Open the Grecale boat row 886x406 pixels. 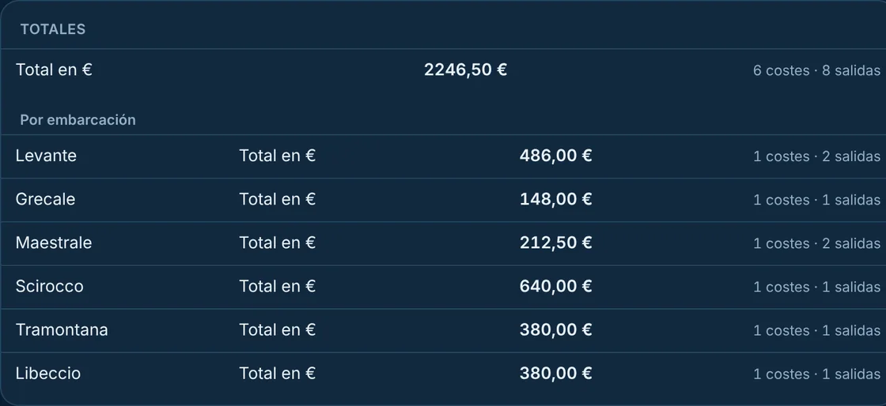(443, 200)
